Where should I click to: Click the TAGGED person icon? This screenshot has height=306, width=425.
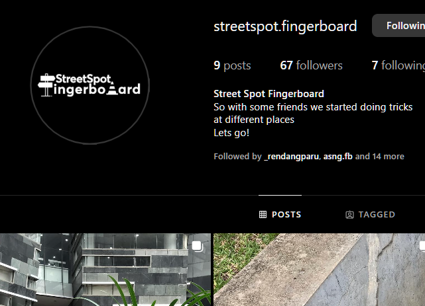click(349, 215)
